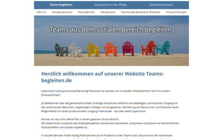Image resolution: width=223 pixels, height=139 pixels.
Task: Click the Herzlich willkommen heading
Action: [x=103, y=77]
